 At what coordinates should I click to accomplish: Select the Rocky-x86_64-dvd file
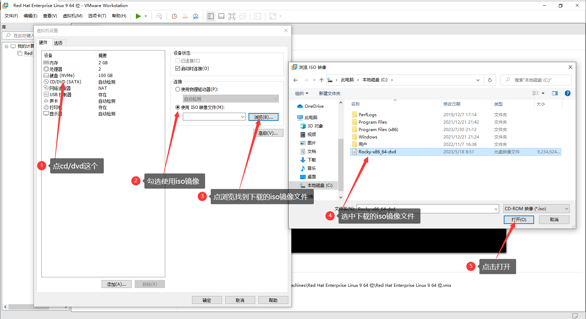tap(456, 152)
